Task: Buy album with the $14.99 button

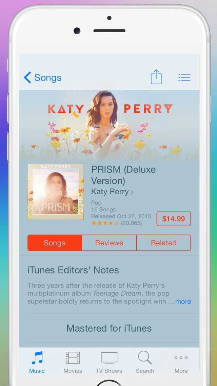Action: tap(174, 218)
